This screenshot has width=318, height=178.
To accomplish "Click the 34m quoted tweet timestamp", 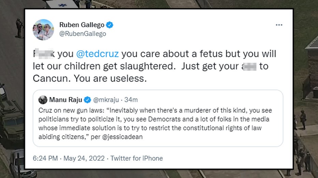I will [131, 100].
